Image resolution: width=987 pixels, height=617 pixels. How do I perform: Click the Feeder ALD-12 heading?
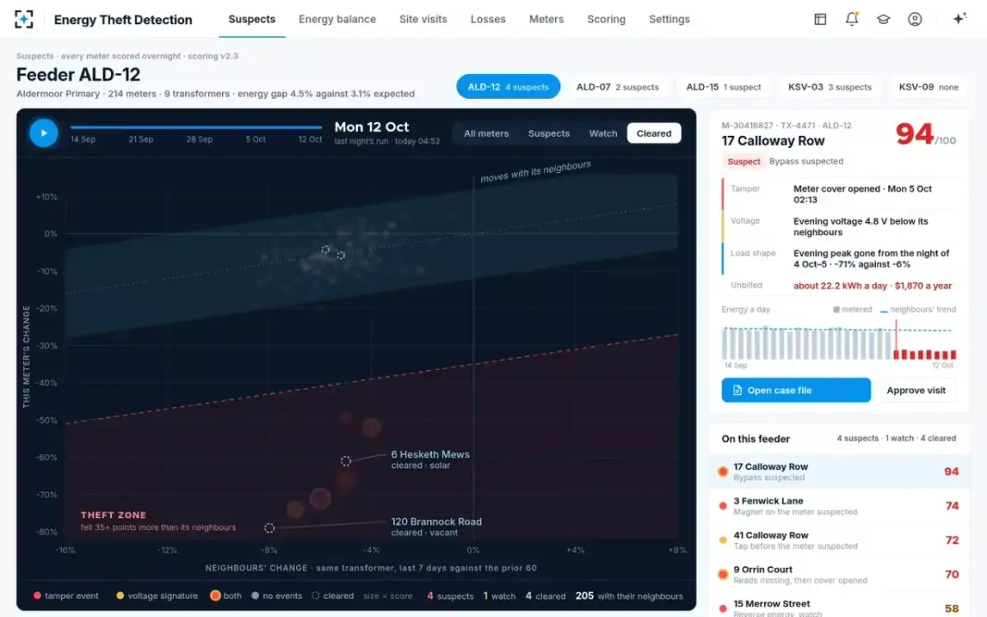[x=78, y=75]
